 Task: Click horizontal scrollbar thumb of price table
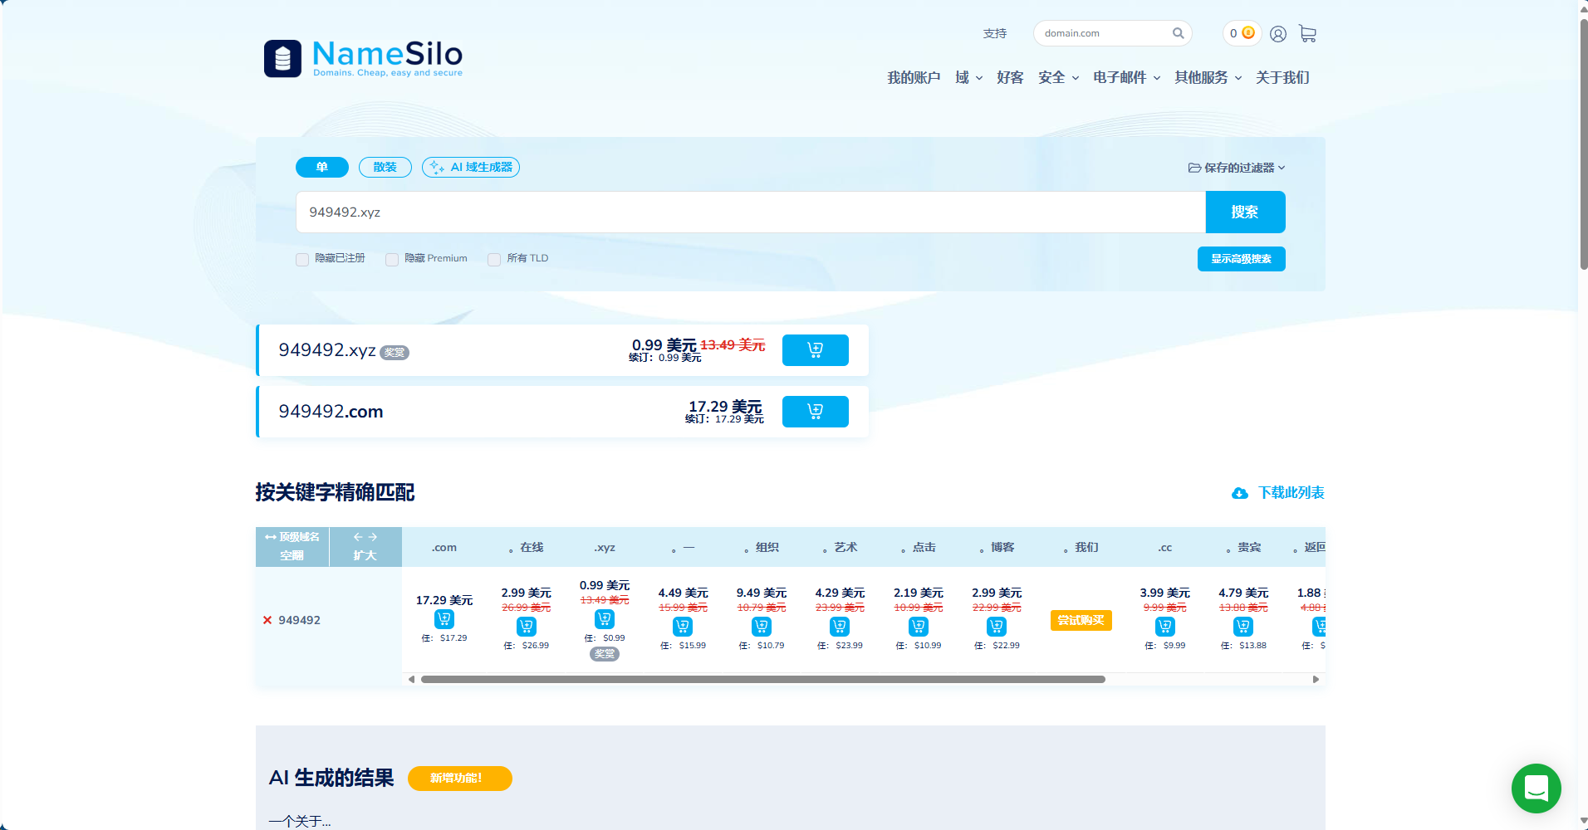coord(762,679)
